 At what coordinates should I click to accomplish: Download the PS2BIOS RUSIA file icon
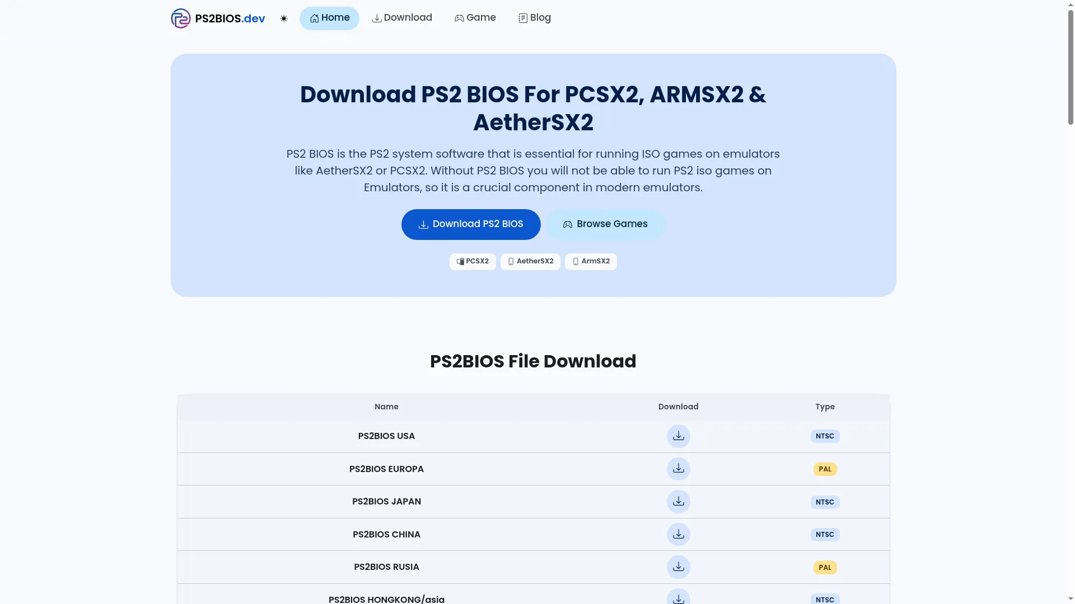[x=678, y=567]
